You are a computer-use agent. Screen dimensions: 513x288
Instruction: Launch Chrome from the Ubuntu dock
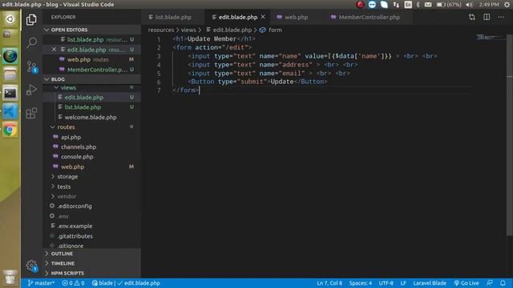10,130
